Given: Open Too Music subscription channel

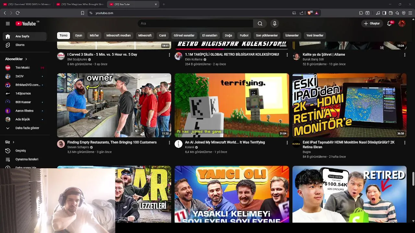Looking at the screenshot, I should pos(25,68).
